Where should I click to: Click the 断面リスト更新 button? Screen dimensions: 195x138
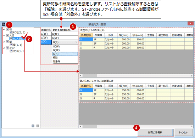coord(155,133)
